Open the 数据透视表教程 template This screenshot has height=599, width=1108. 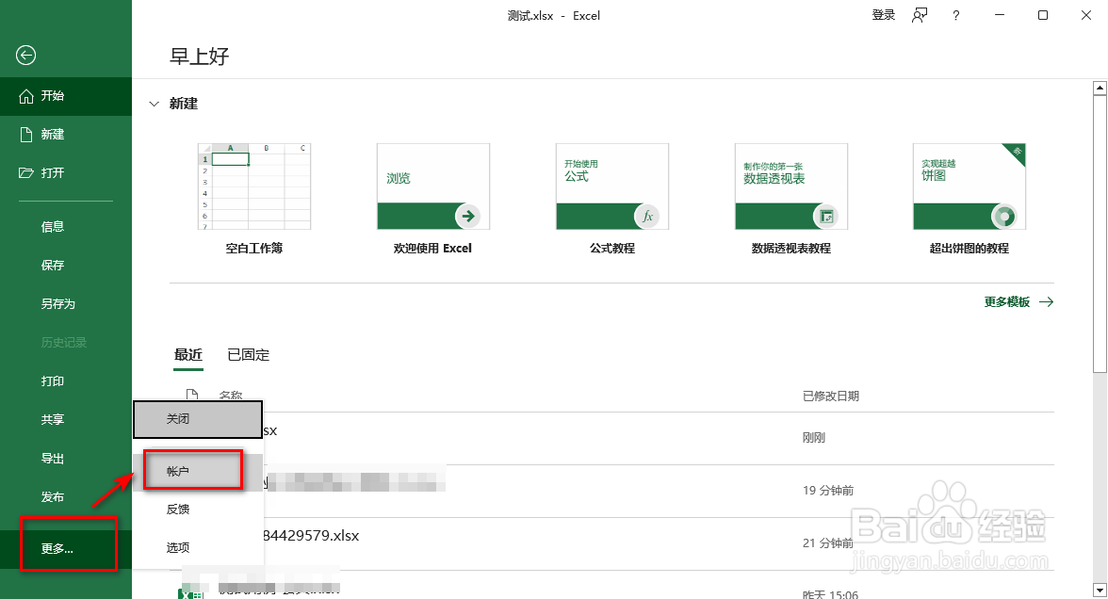point(791,199)
